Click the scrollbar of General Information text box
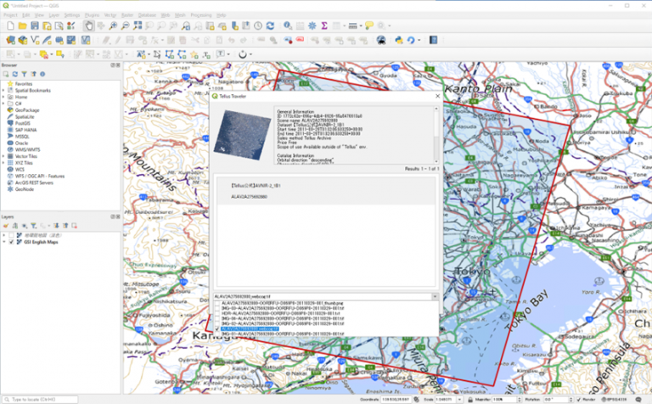This screenshot has height=404, width=652. [x=436, y=135]
